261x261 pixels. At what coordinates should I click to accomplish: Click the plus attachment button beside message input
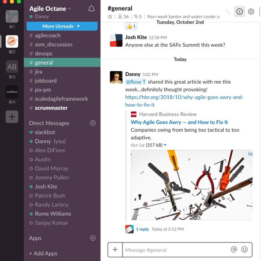(x=115, y=249)
